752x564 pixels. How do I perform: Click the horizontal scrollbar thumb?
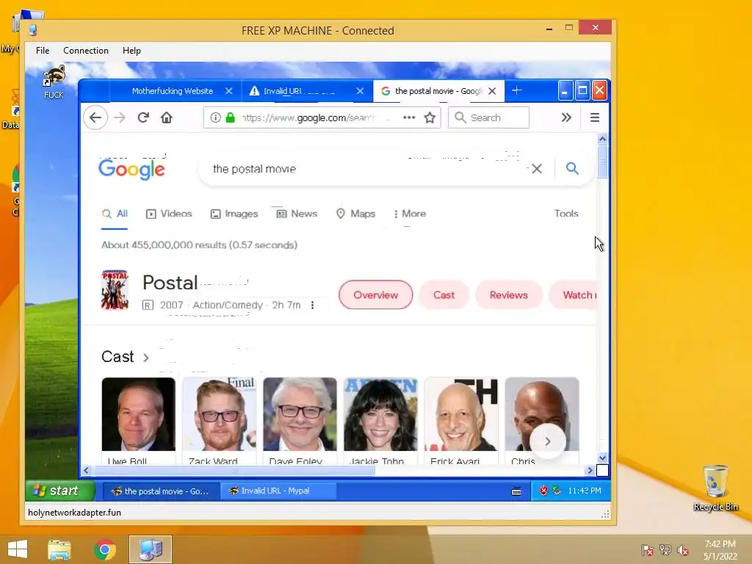pos(234,471)
